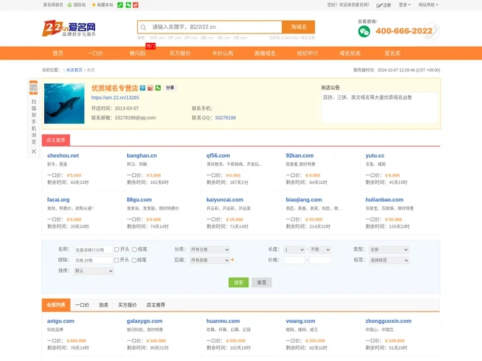Share the store via the red Sina Weibo icon
This screenshot has width=482, height=361.
[x=150, y=88]
